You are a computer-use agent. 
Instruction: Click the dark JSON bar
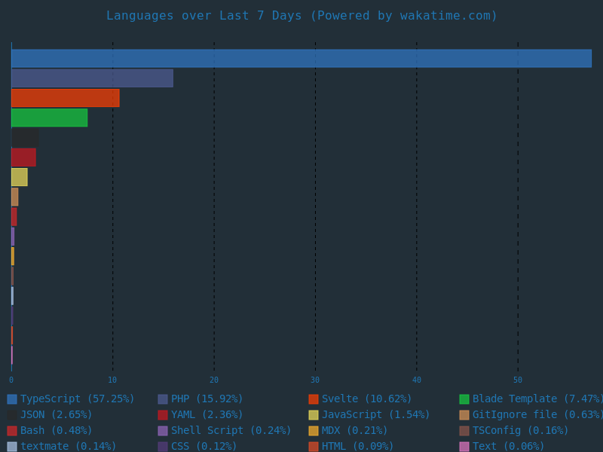(x=25, y=138)
